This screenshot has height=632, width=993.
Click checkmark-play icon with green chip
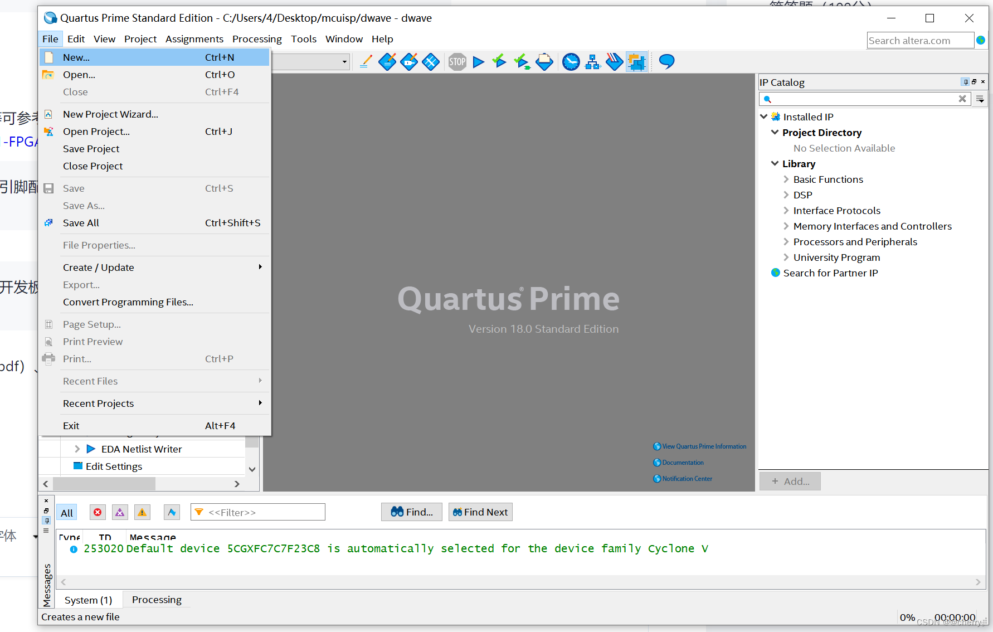[x=522, y=62]
